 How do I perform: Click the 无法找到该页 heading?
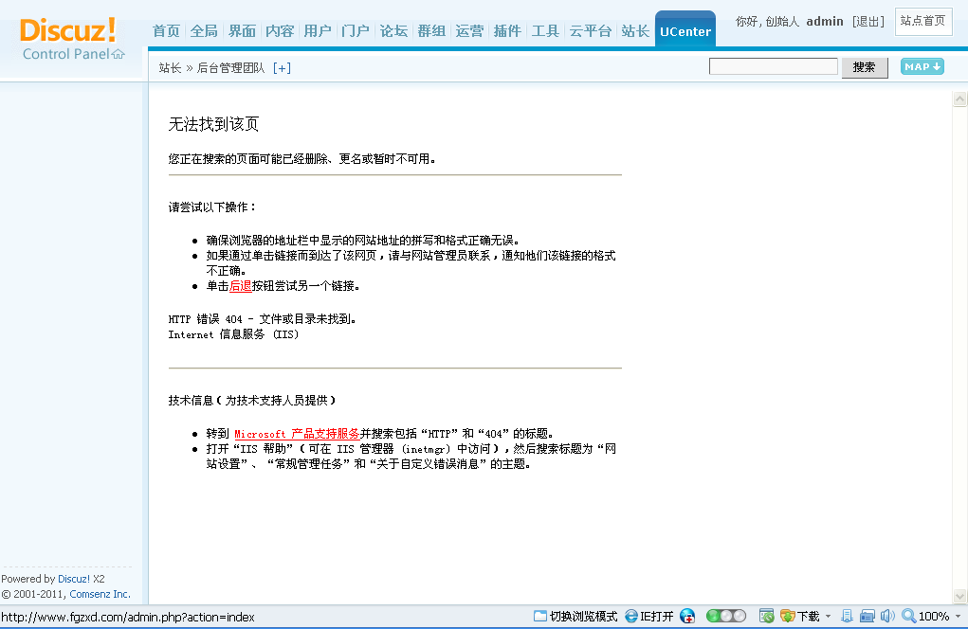click(213, 124)
